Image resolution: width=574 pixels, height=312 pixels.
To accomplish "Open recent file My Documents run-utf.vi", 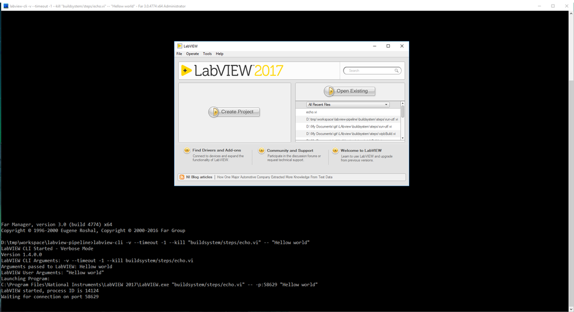I will click(x=348, y=127).
